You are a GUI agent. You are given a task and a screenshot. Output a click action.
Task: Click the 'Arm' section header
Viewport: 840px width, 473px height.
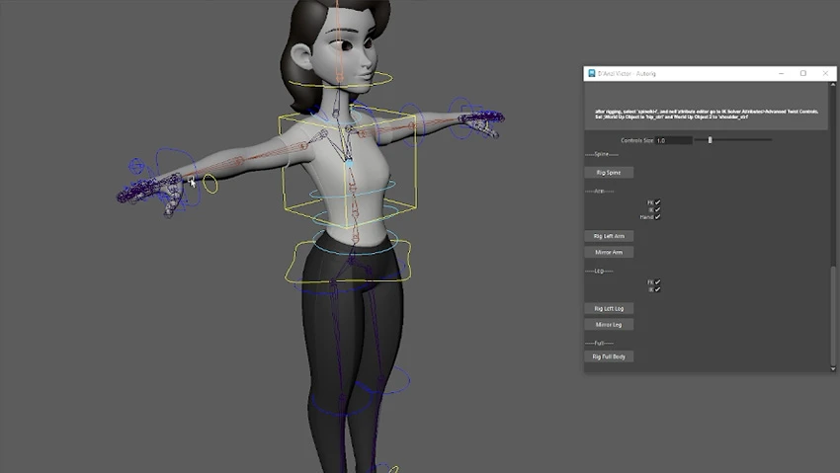click(600, 191)
